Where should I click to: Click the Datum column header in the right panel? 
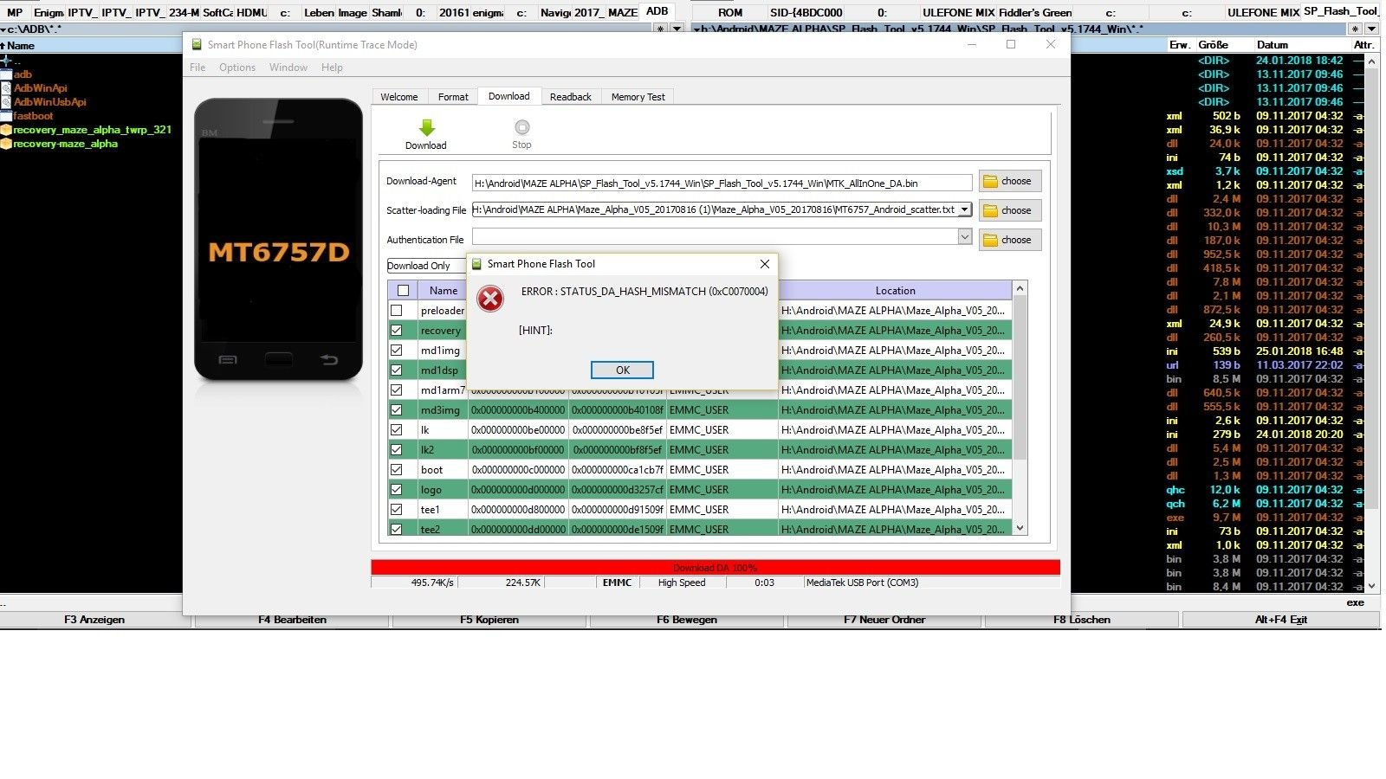point(1273,45)
